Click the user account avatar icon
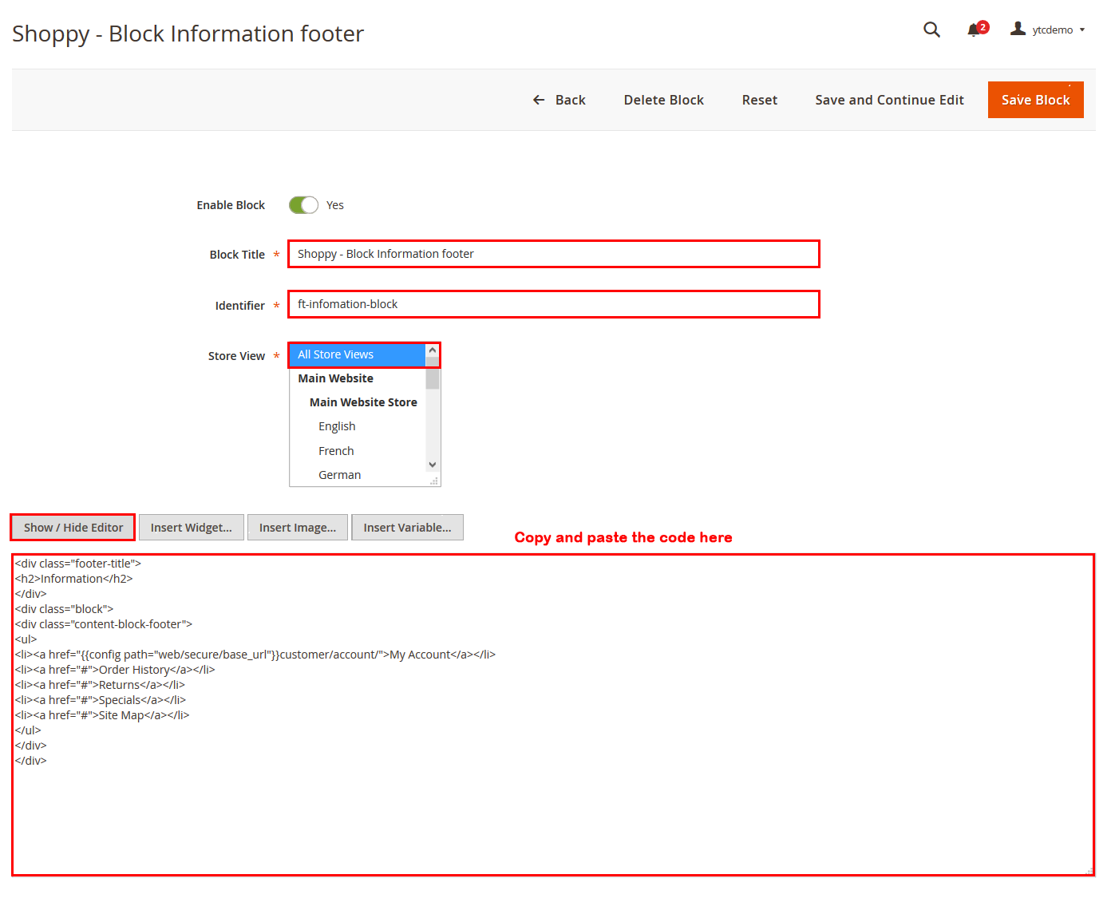 (x=1018, y=29)
